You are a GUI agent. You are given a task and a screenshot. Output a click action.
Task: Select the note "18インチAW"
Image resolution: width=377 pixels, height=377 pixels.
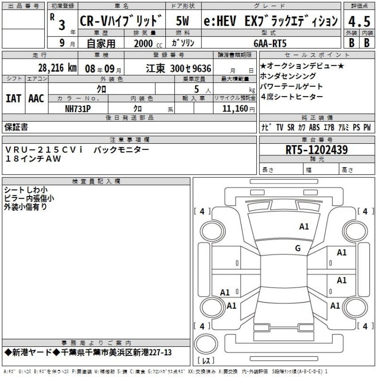(x=33, y=159)
